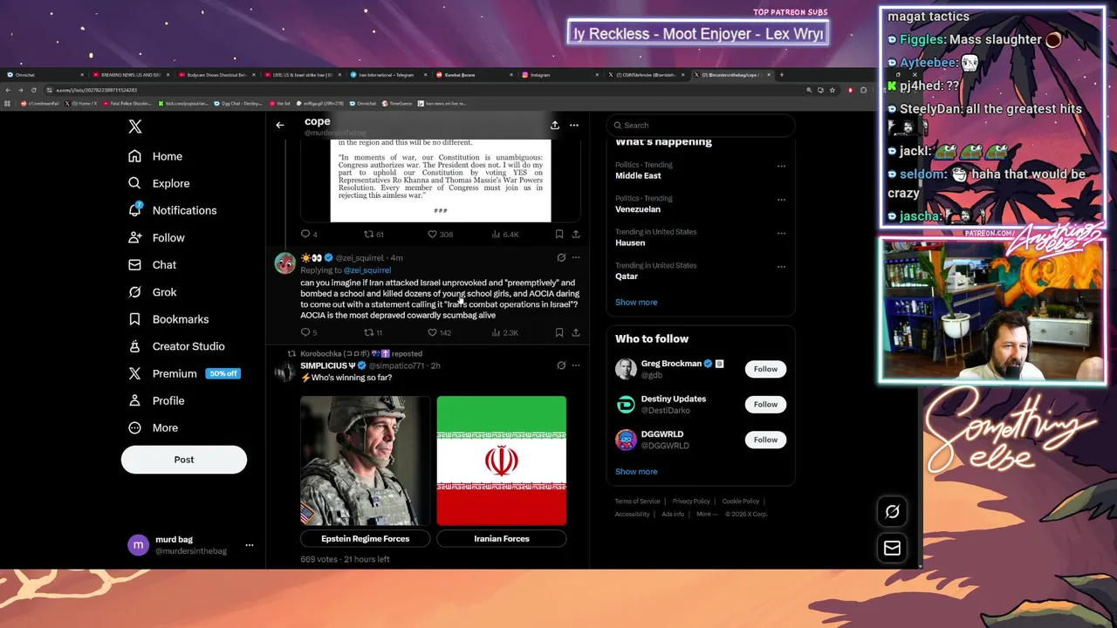Open account options beside murd bag
This screenshot has width=1117, height=628.
250,545
